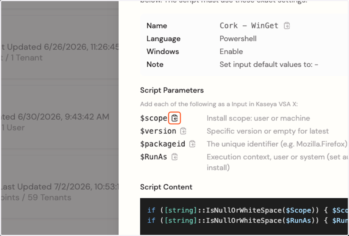The height and width of the screenshot is (236, 349).
Task: Copy the Cork – WinGet script name
Action: 287,26
